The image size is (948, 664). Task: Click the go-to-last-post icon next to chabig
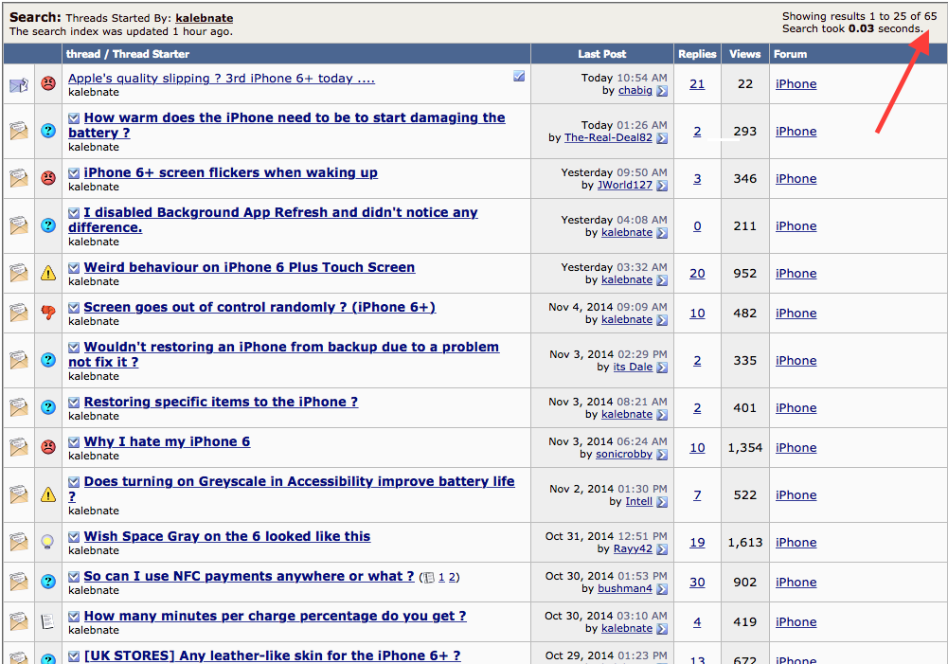click(x=662, y=91)
